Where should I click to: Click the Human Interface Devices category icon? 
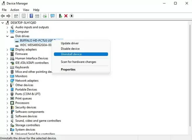tap(12, 58)
